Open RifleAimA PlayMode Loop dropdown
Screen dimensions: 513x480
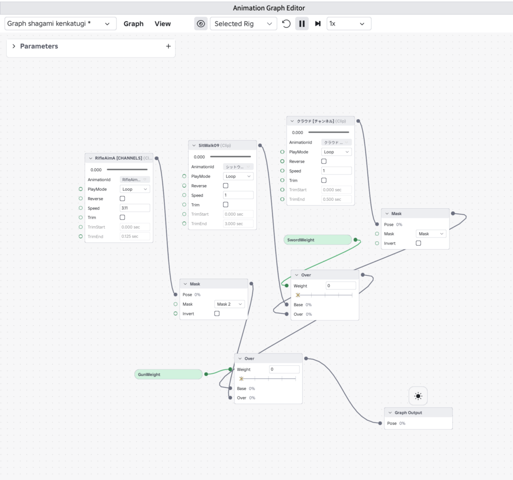pyautogui.click(x=135, y=189)
